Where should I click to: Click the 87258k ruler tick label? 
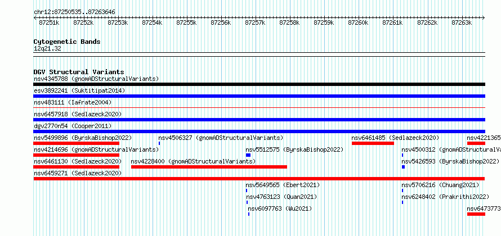pyautogui.click(x=289, y=22)
